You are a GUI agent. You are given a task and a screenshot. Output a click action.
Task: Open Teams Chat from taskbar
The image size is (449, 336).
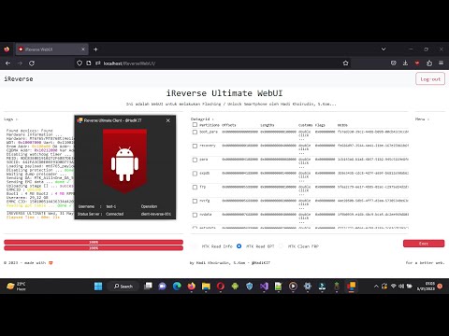162,286
